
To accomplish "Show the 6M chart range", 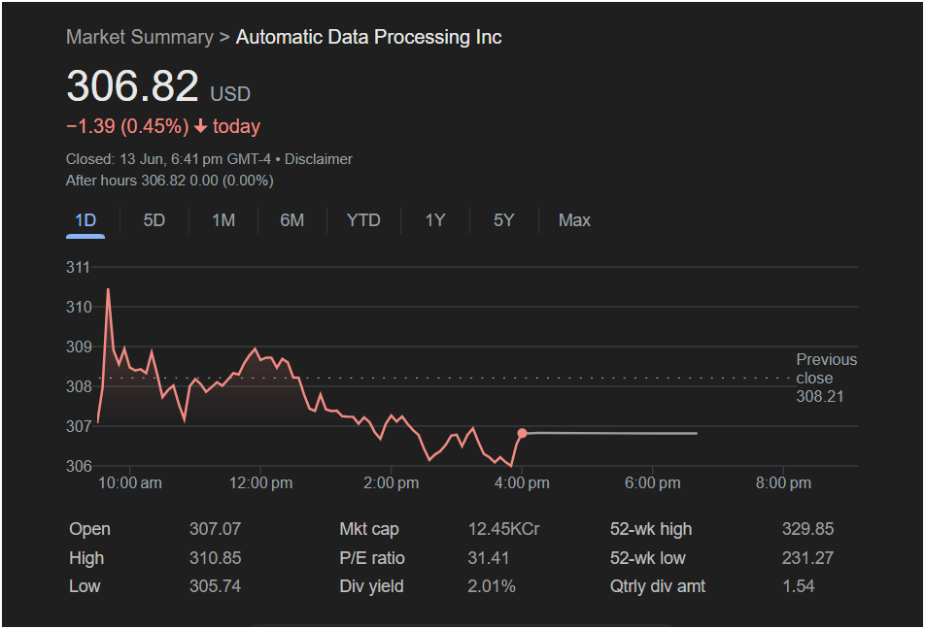I will pyautogui.click(x=292, y=220).
